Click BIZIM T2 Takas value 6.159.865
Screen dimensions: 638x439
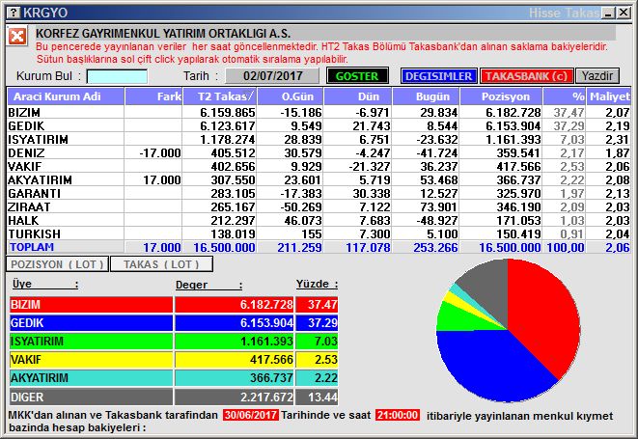pyautogui.click(x=228, y=112)
